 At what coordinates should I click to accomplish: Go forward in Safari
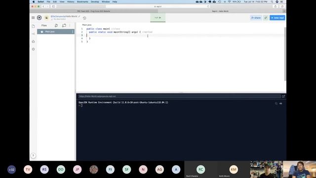(47, 6)
